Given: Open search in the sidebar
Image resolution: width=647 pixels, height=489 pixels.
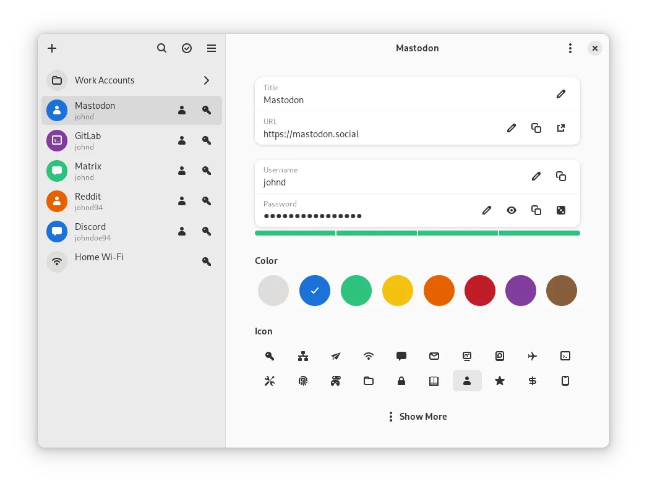Looking at the screenshot, I should click(x=161, y=48).
